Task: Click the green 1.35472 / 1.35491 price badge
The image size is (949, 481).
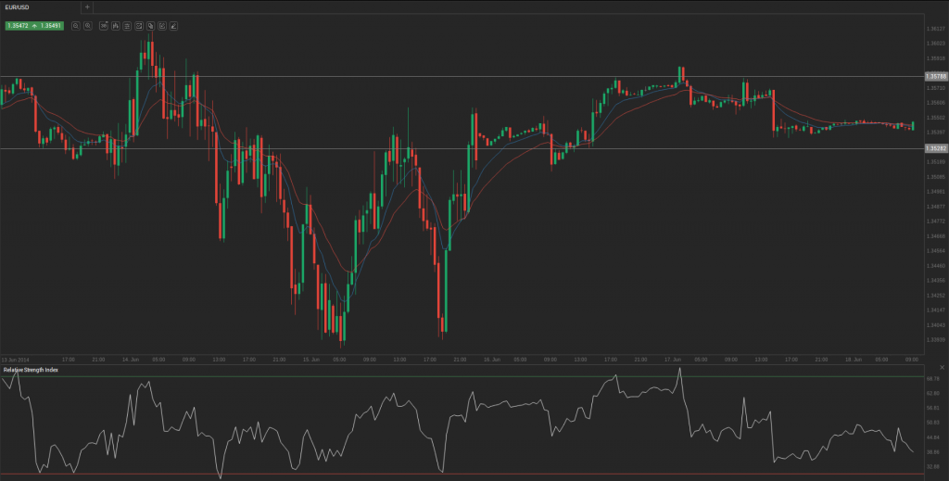Action: click(x=34, y=26)
